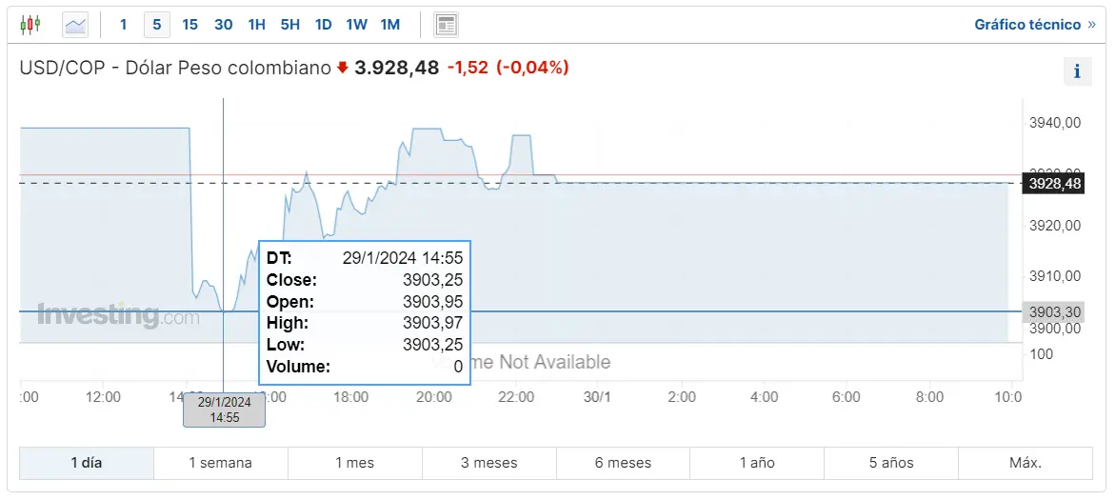The image size is (1116, 500).
Task: Show the 1 año range
Action: point(757,463)
